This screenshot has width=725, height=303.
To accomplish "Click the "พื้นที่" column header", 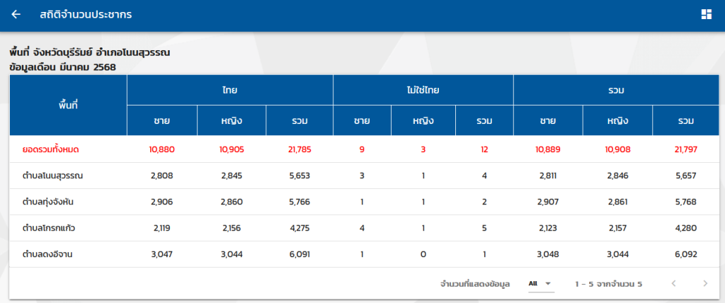I will pos(68,105).
